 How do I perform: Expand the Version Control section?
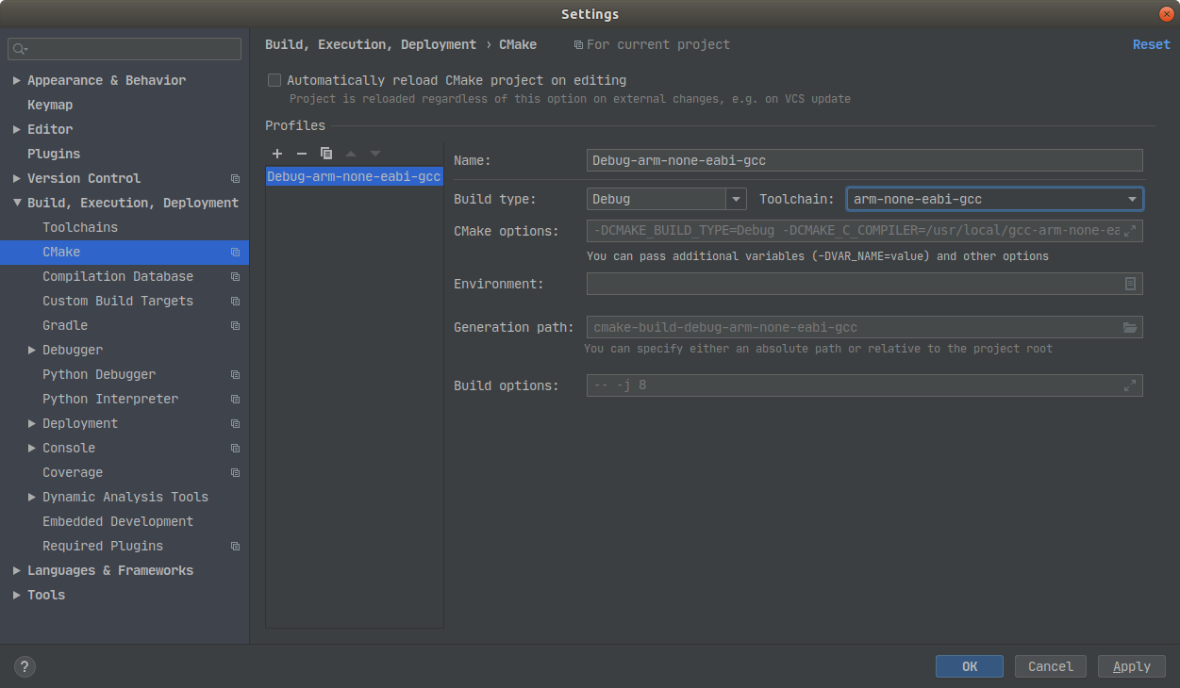(17, 178)
